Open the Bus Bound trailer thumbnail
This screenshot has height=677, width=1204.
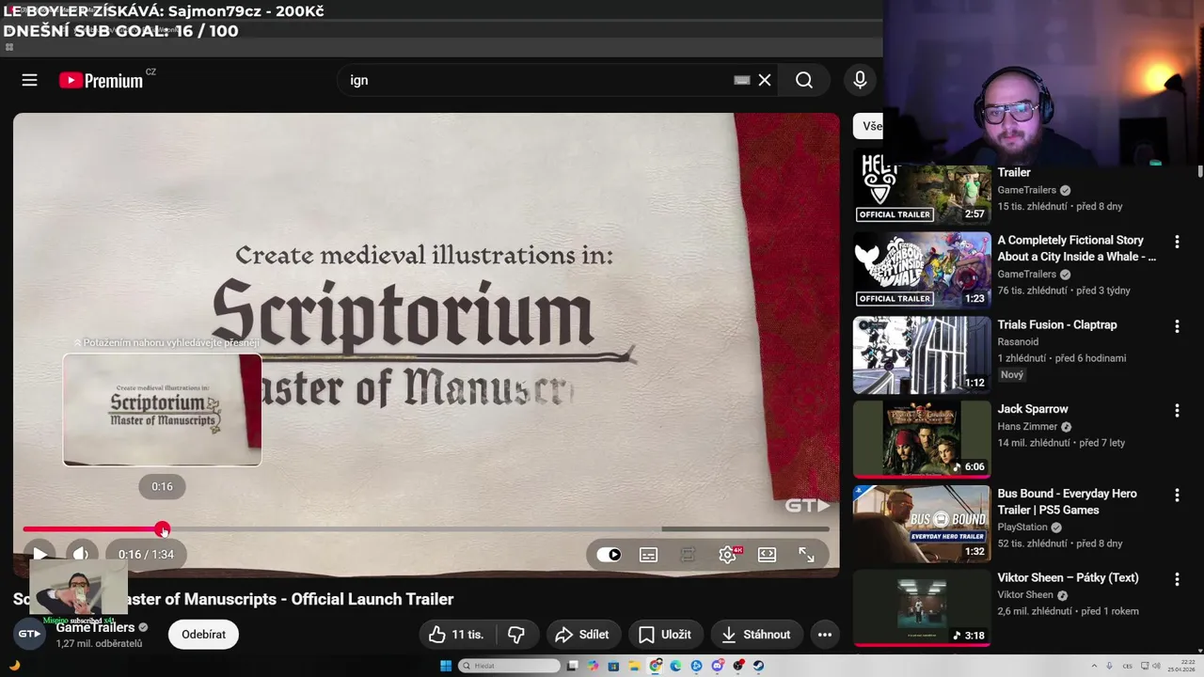[922, 524]
